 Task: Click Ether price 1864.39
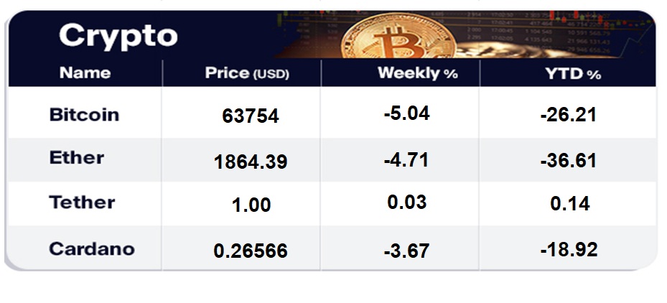tap(251, 162)
